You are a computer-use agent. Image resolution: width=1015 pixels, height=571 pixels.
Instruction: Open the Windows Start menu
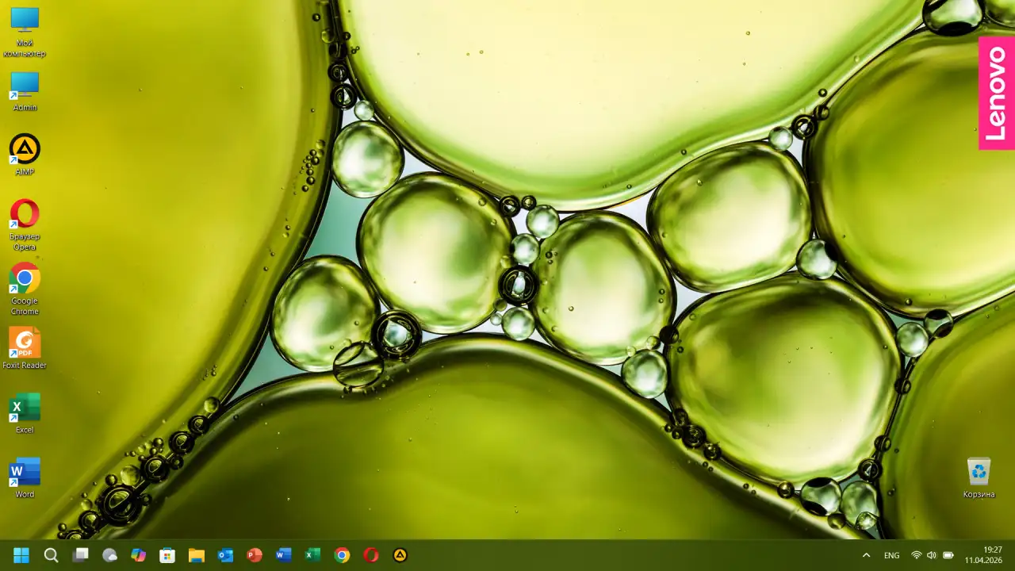tap(21, 555)
